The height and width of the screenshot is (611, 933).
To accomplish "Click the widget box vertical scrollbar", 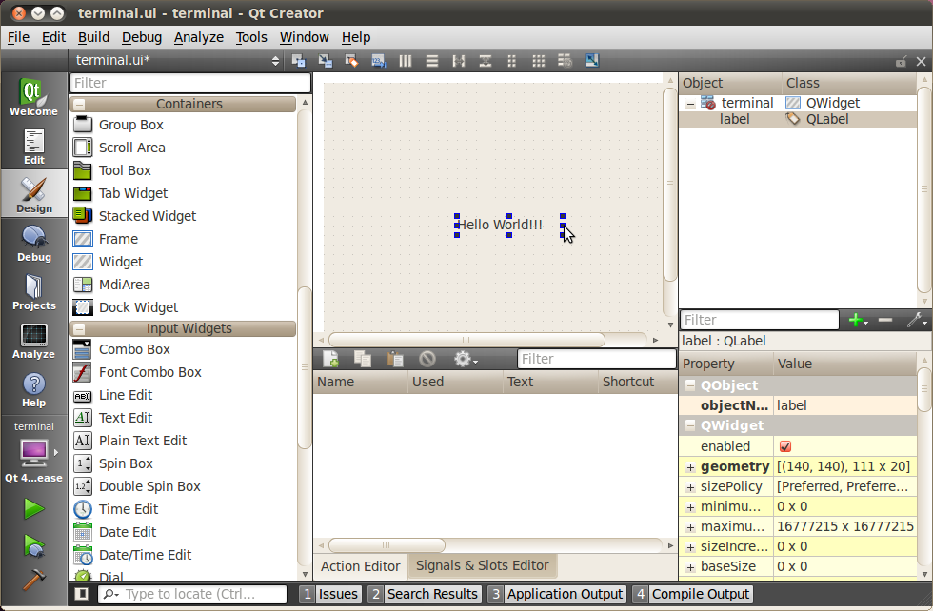I will click(305, 367).
